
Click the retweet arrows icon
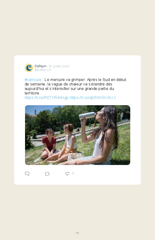coord(47,174)
